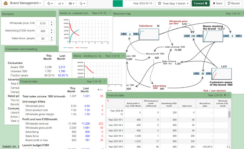Open the table views dropdown in toolbar

pyautogui.click(x=71, y=4)
